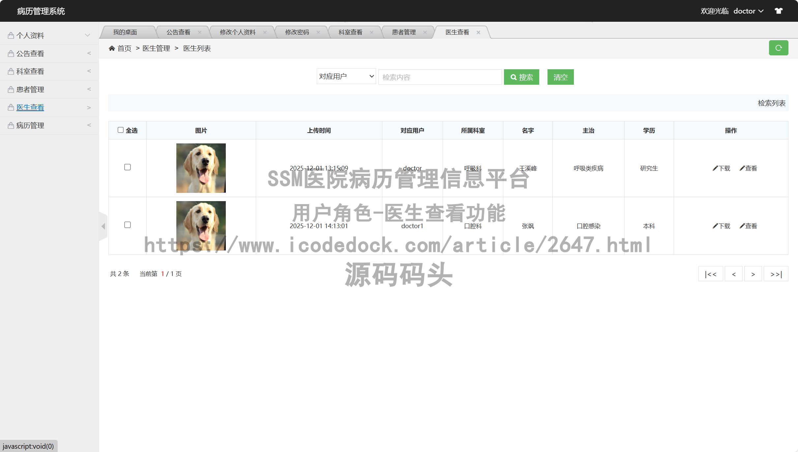Check the 全选 select-all checkbox

(x=121, y=130)
